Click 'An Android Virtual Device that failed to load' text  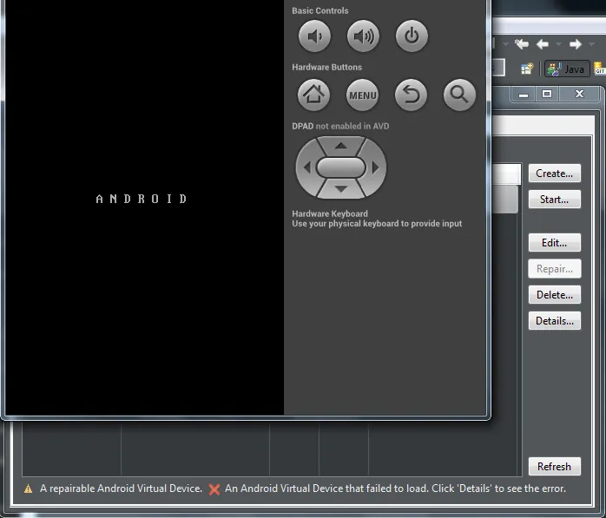326,488
